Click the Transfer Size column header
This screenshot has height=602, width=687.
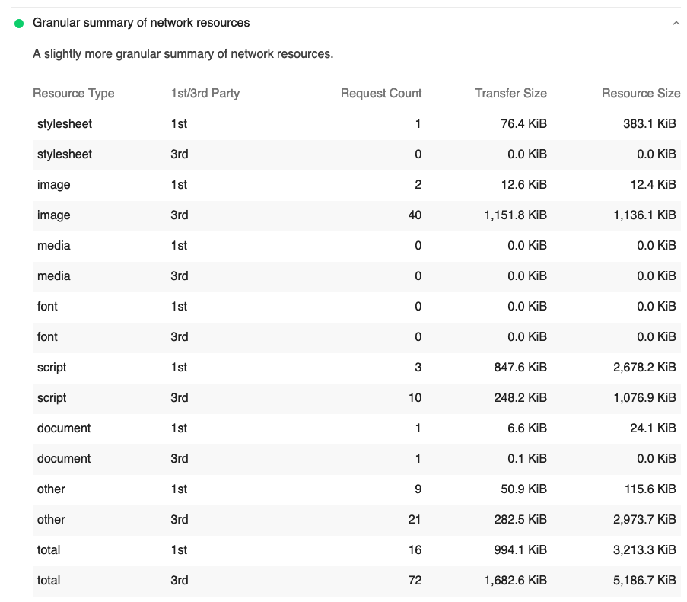coord(510,94)
